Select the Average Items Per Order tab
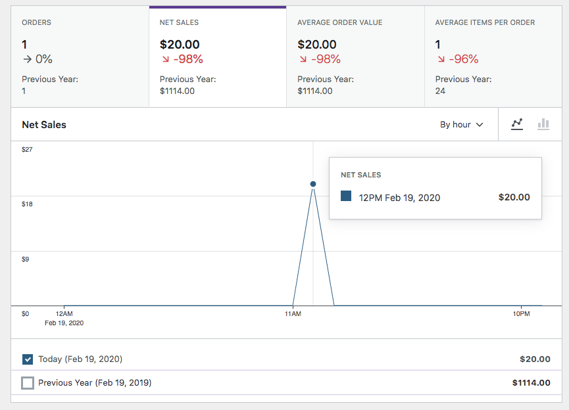The height and width of the screenshot is (410, 569). coord(493,57)
